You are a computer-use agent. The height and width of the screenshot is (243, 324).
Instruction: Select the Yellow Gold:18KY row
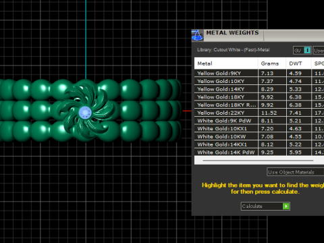(x=259, y=97)
